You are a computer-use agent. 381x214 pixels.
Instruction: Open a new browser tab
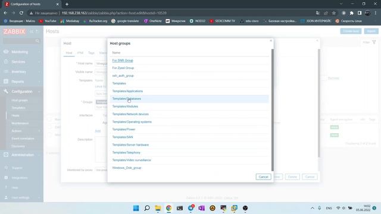(67, 4)
